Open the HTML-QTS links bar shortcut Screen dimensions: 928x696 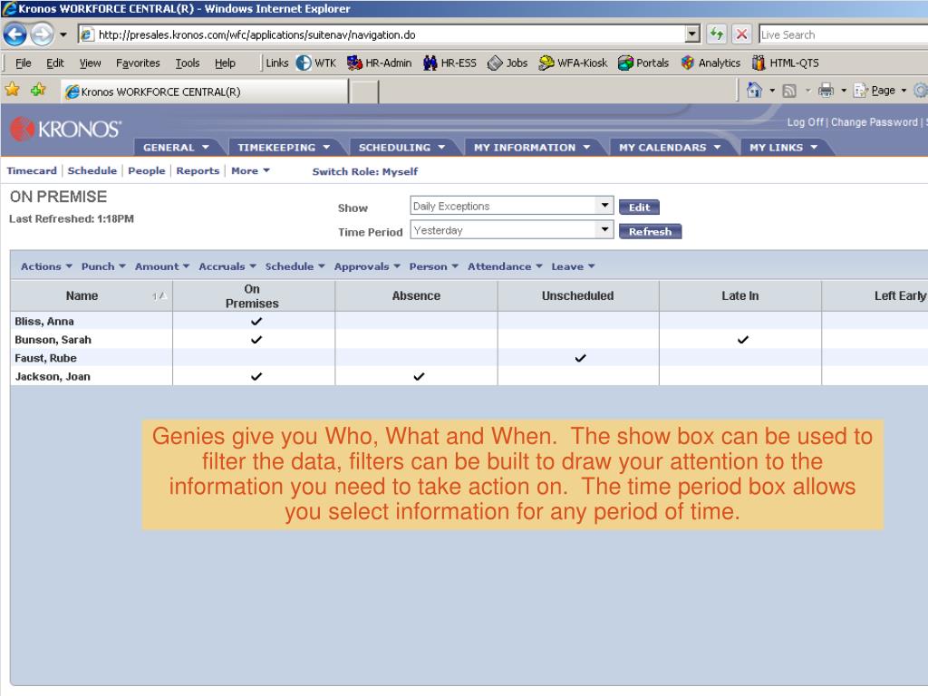[786, 63]
